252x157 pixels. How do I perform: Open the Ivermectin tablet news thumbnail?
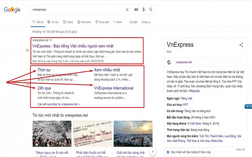tap(92, 134)
